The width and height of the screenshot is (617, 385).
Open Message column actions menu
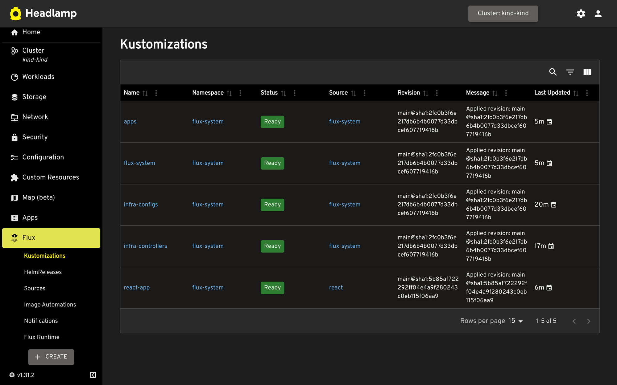coord(506,93)
